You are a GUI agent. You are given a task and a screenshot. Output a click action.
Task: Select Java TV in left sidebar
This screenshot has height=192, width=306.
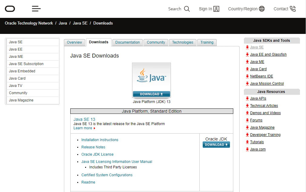coord(32,86)
